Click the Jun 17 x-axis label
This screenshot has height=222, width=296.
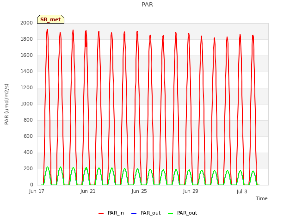coord(37,191)
